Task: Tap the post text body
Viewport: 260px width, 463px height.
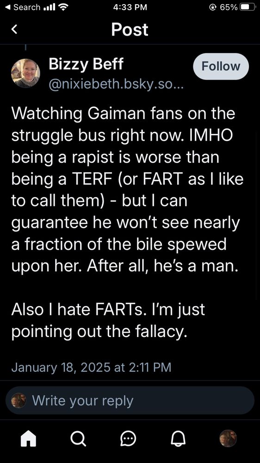Action: 127,221
